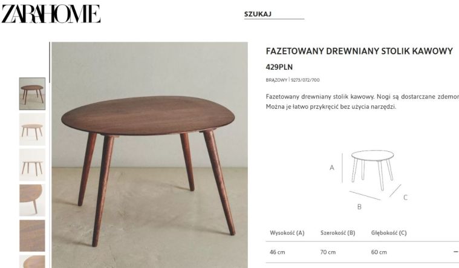Screen dimensions: 459x268
Task: Click the Szerokość (B) column header
Action: tap(337, 233)
